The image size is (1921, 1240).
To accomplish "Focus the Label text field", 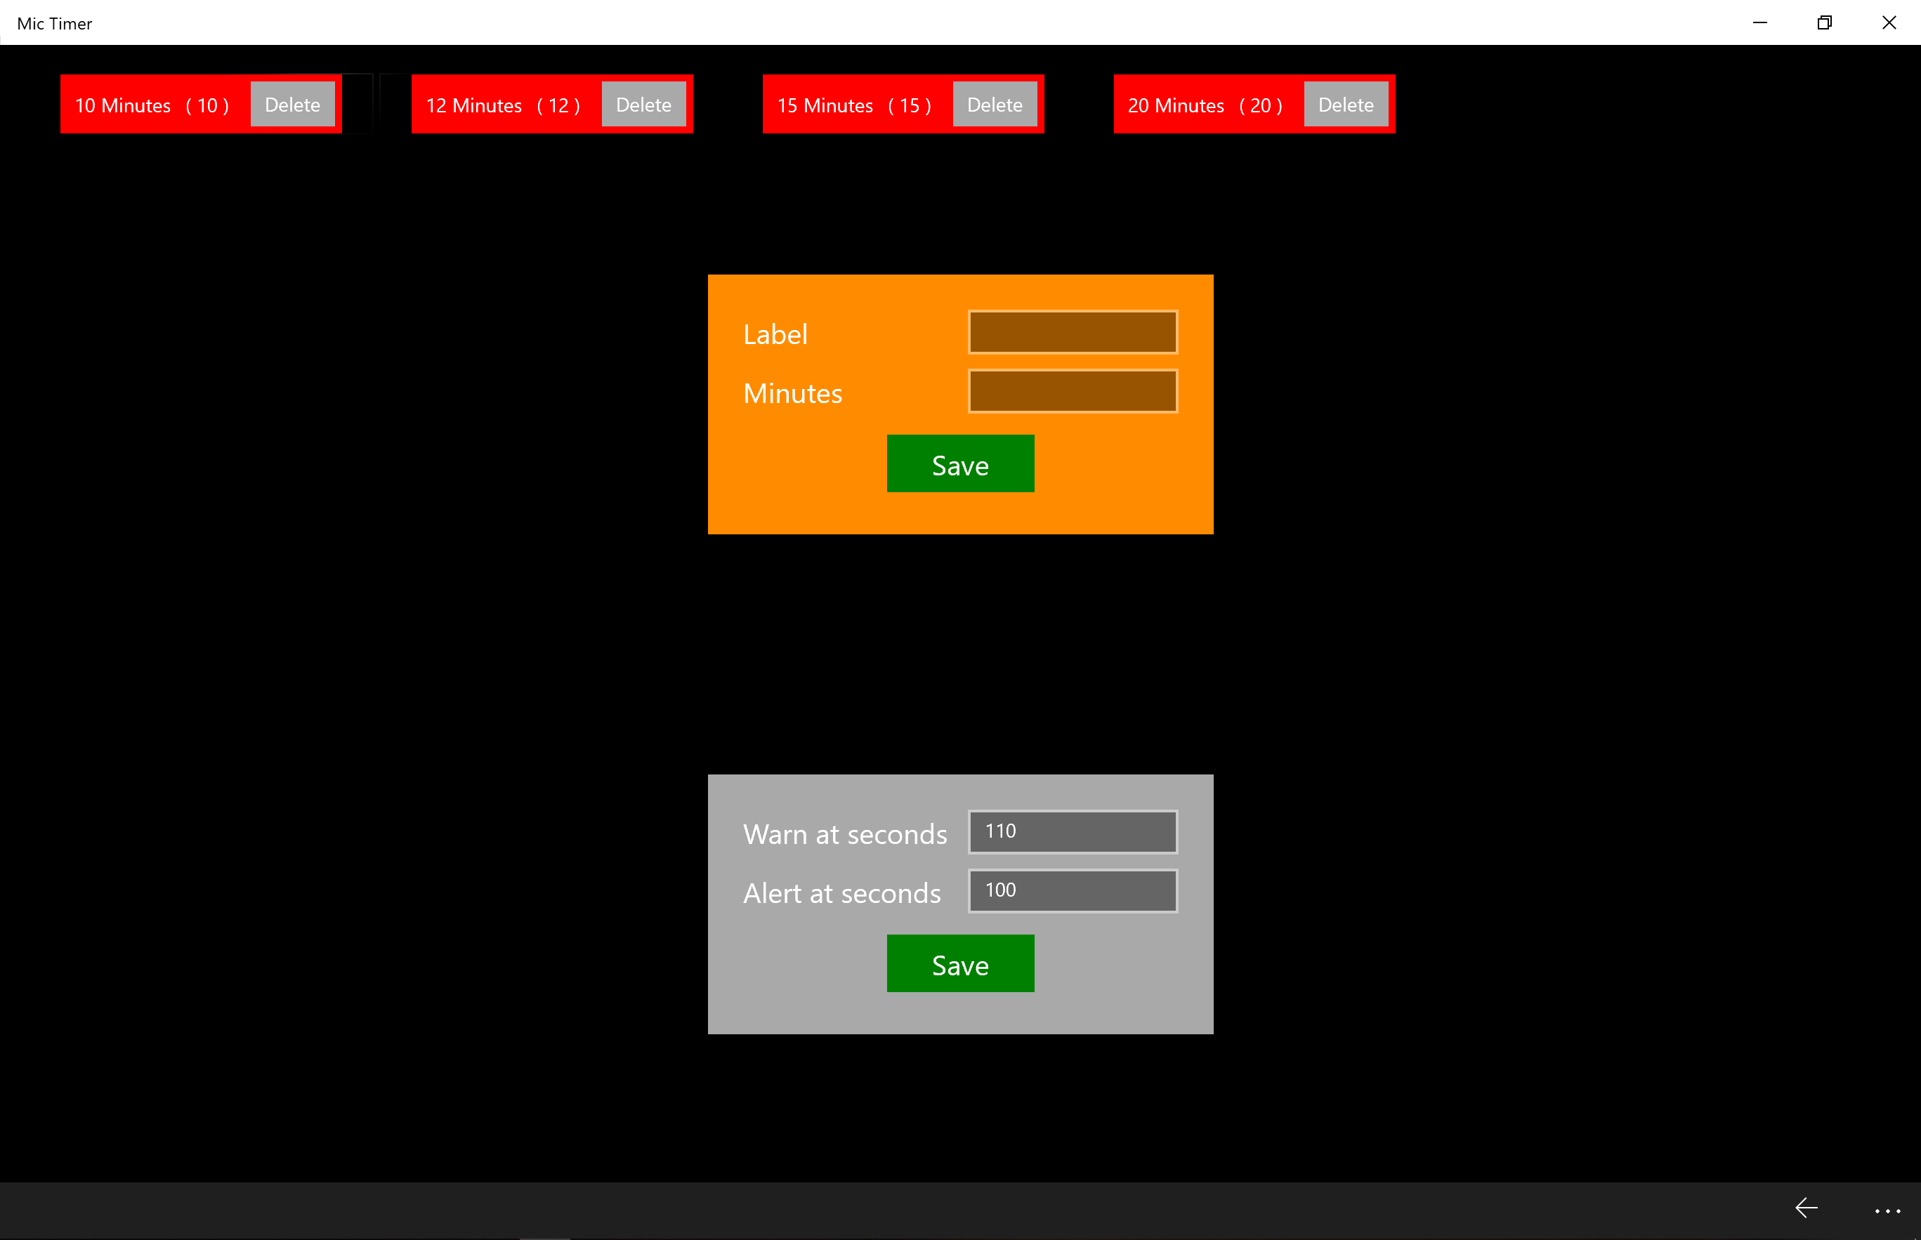I will (1072, 331).
